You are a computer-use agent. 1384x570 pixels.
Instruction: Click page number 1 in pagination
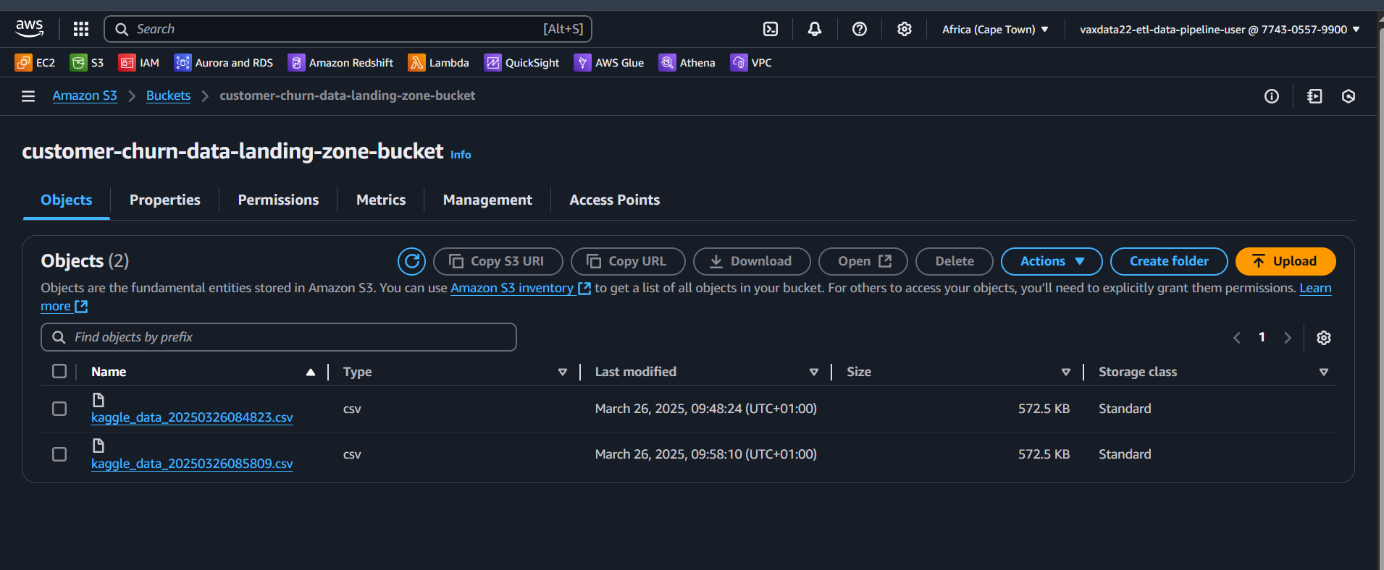pyautogui.click(x=1262, y=337)
